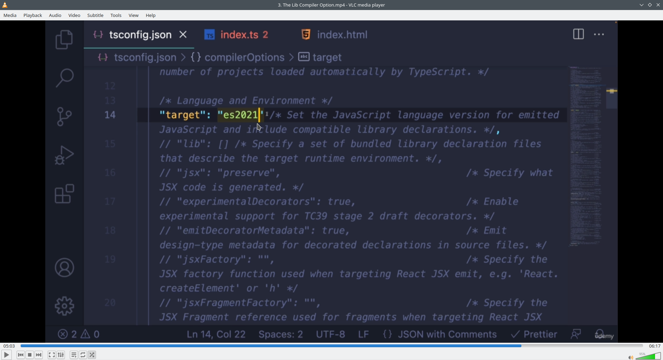Screen dimensions: 663x360
Task: Open the View menu
Action: [x=134, y=16]
